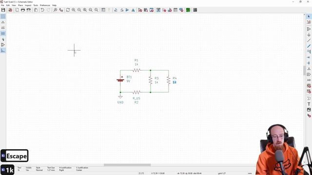Choose the selection arrow tool
312x175 pixels.
309,17
